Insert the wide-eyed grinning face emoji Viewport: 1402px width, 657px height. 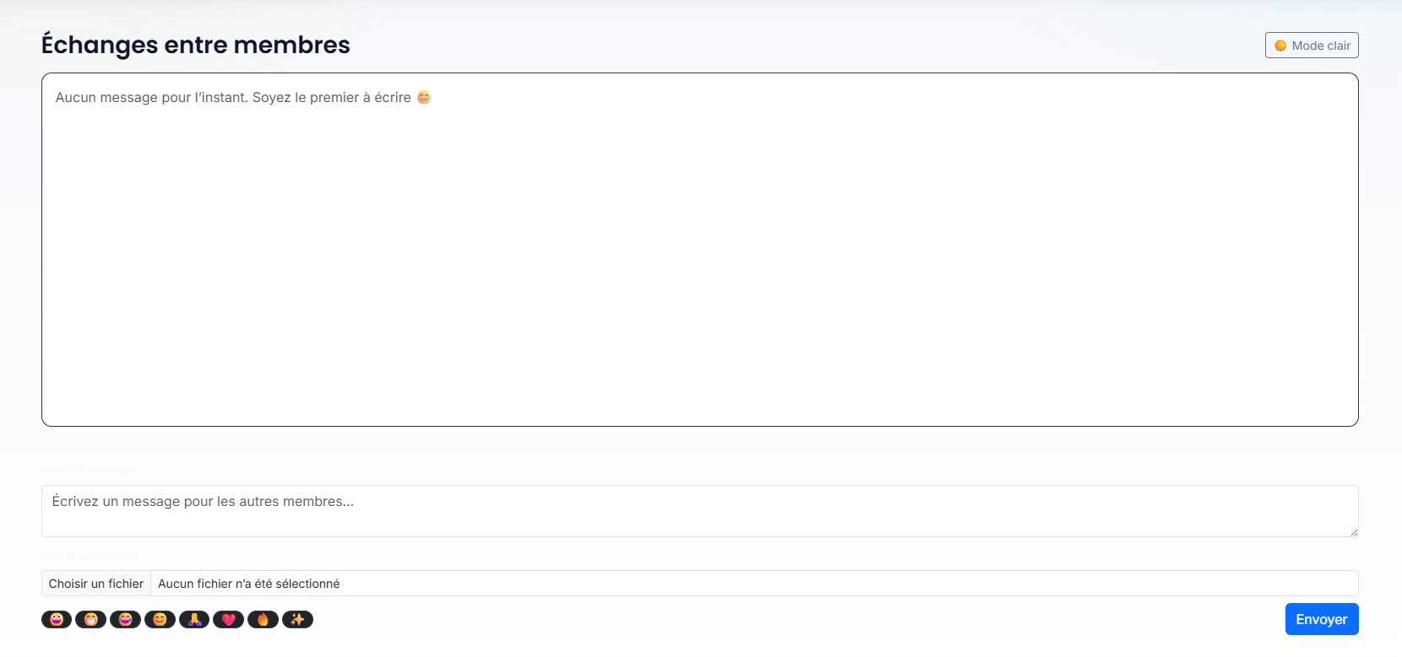[x=57, y=620]
